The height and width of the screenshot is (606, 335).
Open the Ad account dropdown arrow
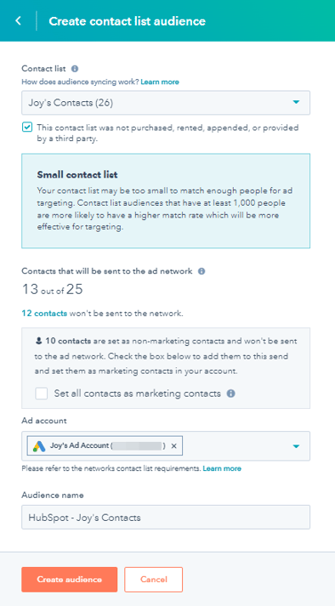(x=296, y=446)
